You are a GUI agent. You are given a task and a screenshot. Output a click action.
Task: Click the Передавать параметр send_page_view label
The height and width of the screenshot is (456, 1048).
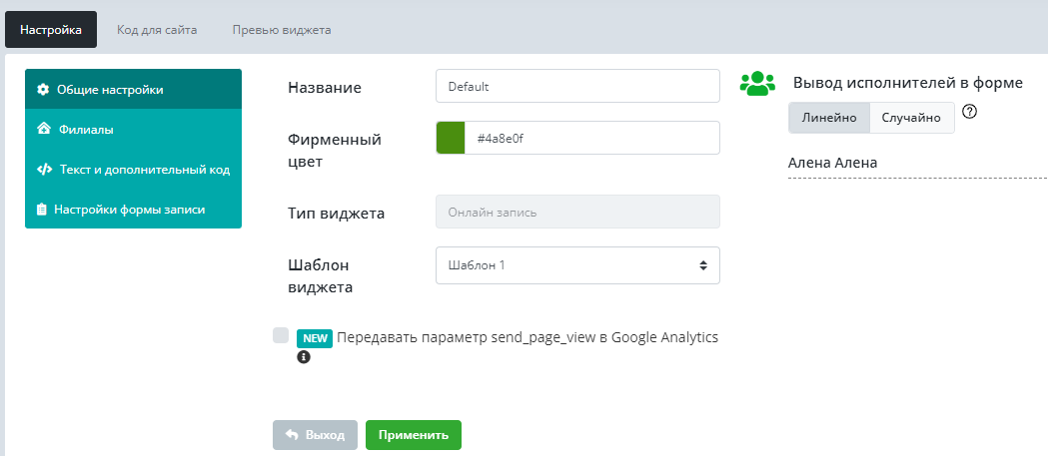527,337
